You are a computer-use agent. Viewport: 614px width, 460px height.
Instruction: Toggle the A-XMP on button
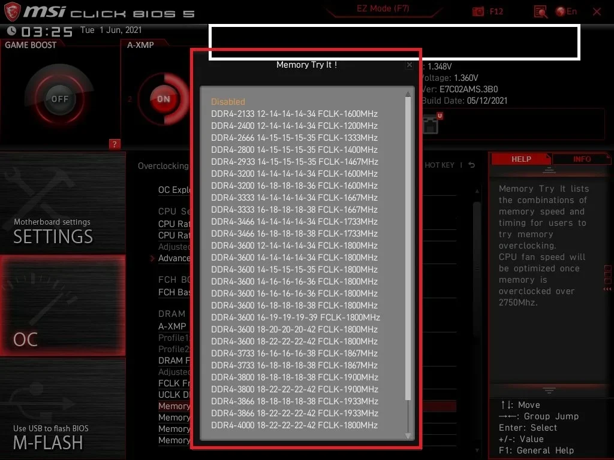163,99
